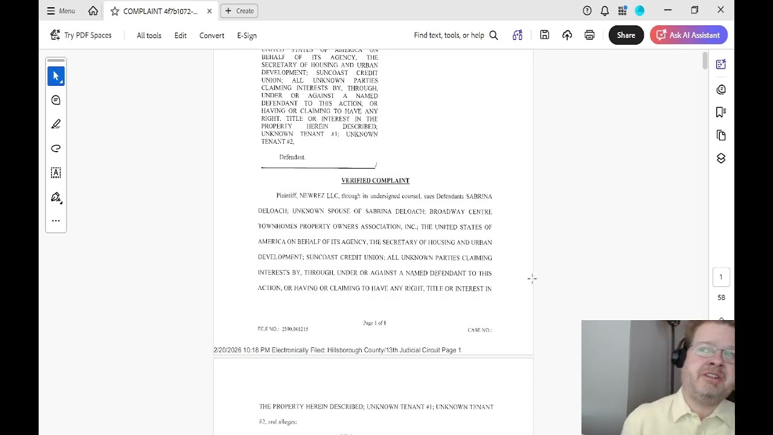Click the 'Plaintiff, NEWREZ LLC' sentence line
773x435 pixels.
coord(384,196)
